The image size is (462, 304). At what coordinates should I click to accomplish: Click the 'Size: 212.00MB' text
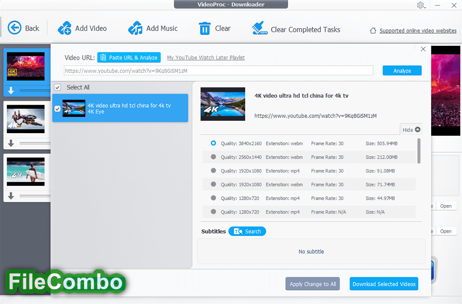click(x=381, y=157)
